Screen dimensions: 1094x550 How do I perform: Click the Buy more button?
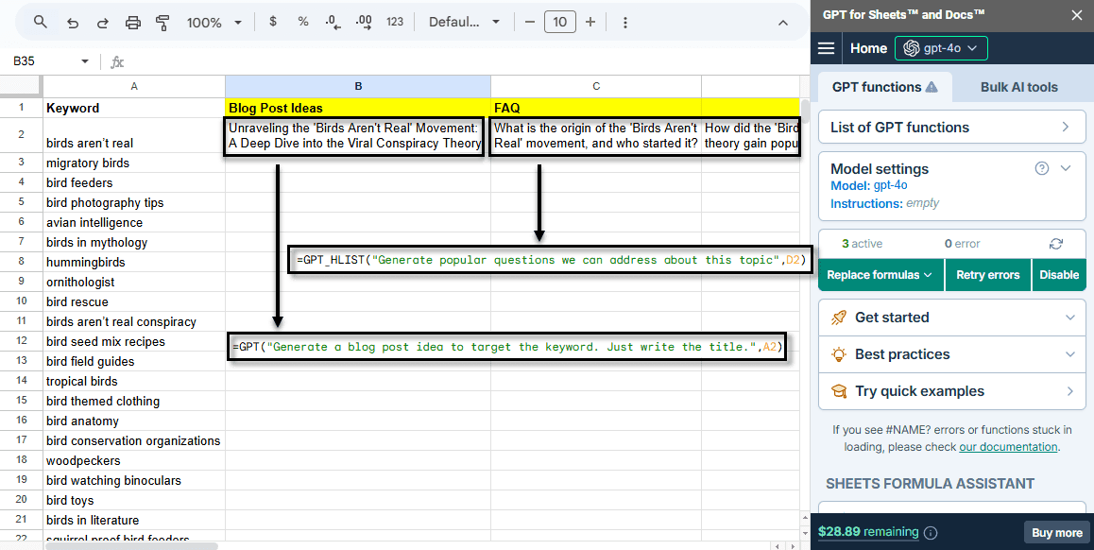(1057, 533)
